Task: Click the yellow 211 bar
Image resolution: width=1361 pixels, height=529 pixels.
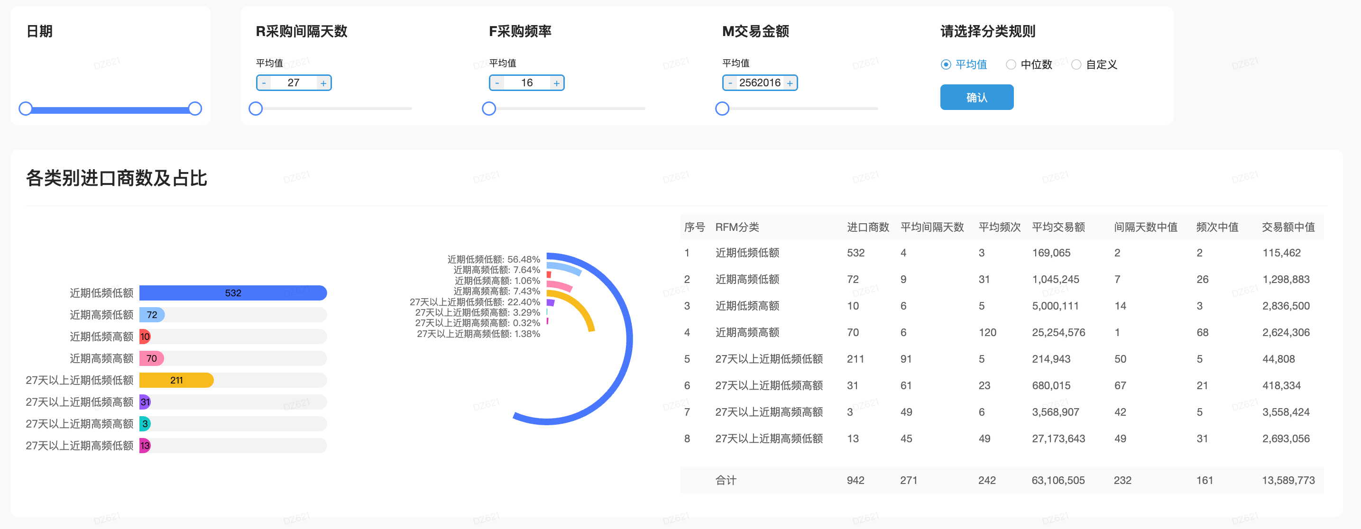Action: coord(176,380)
